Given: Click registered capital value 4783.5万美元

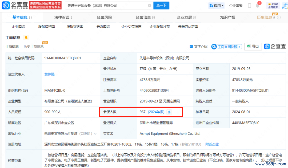Looking at the screenshot, I should (x=150, y=80).
